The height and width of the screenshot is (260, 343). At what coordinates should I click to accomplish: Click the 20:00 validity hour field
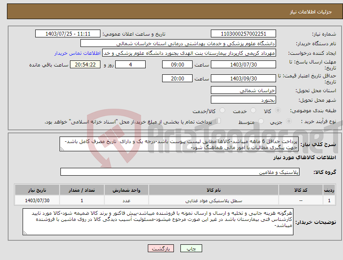pos(177,78)
